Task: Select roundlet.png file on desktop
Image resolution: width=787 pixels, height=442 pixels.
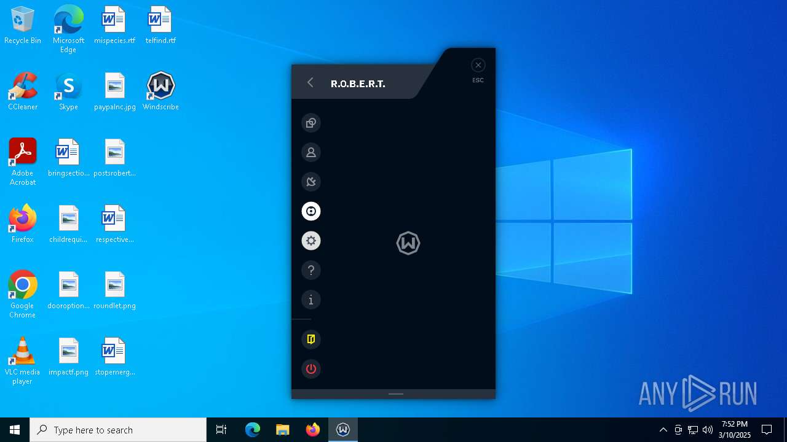Action: [114, 291]
